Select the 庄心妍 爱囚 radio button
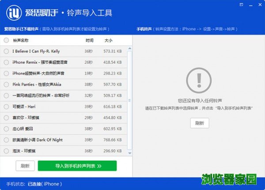This screenshot has width=265, height=190. [6, 129]
